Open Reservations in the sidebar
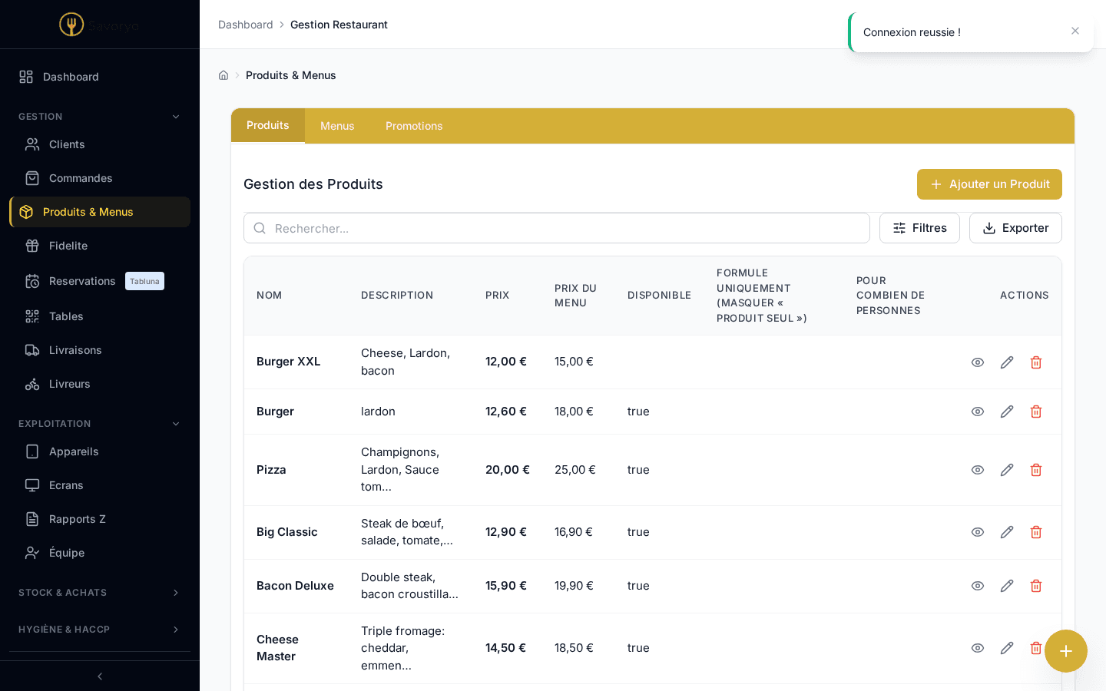 coord(100,281)
